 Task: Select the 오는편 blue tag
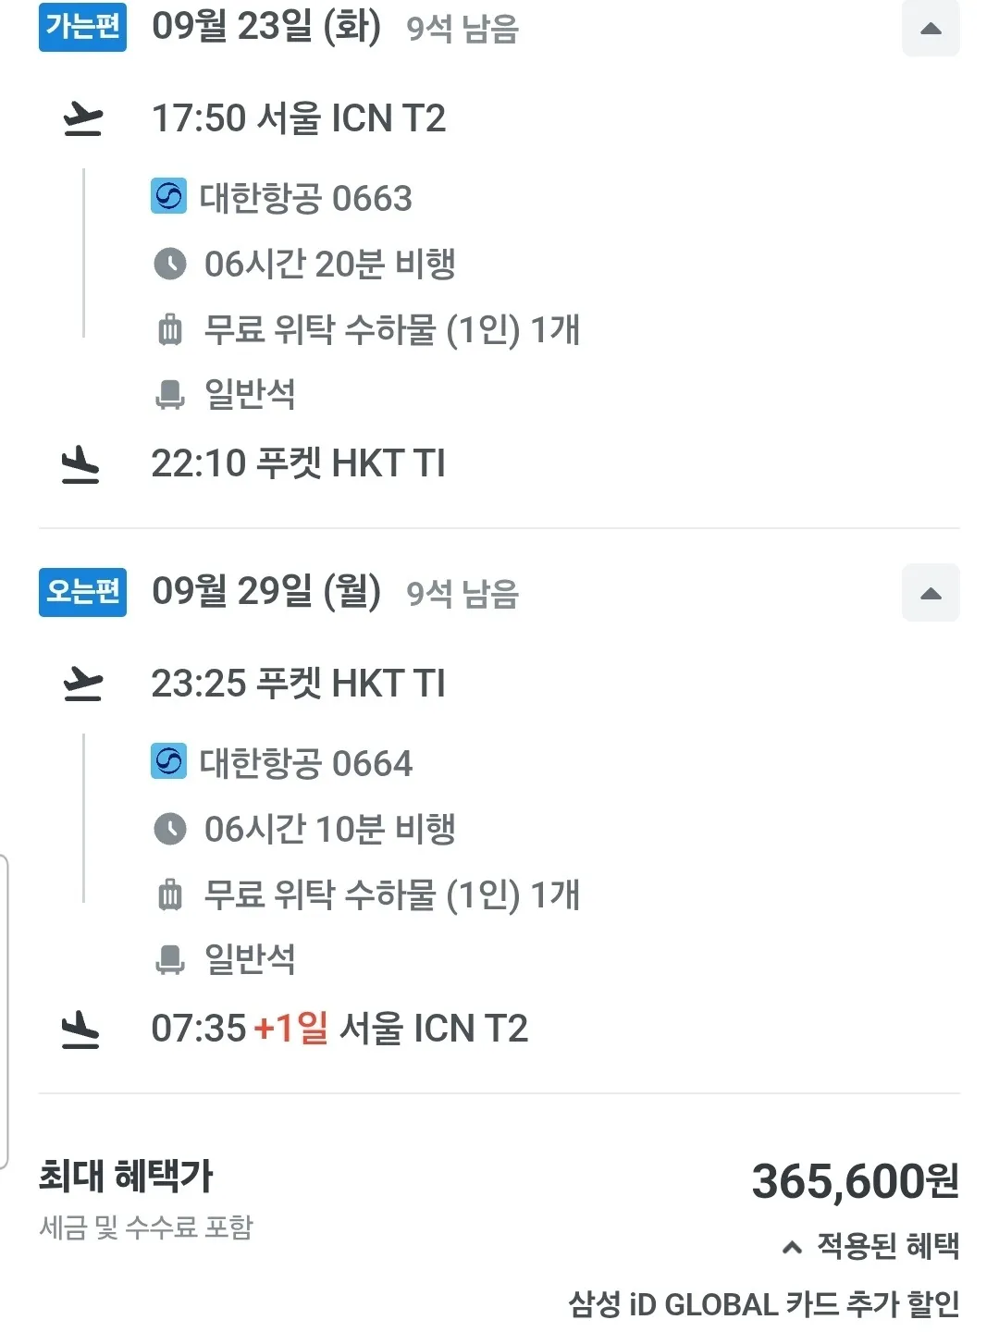click(x=82, y=592)
